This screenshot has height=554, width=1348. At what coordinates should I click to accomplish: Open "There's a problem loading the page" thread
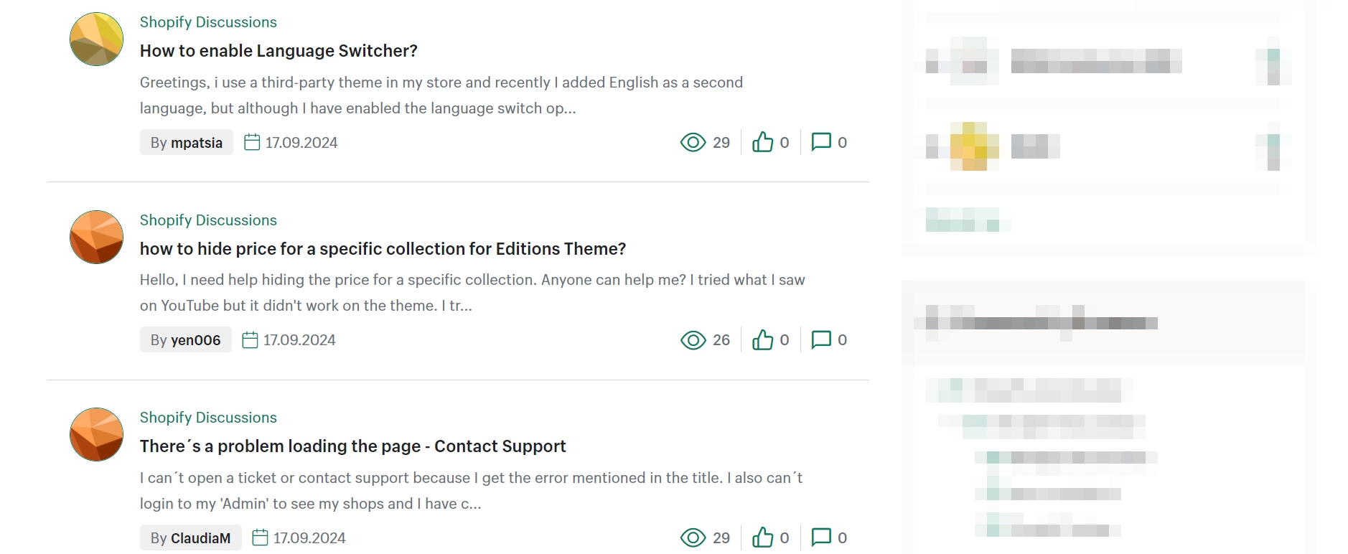click(x=352, y=446)
